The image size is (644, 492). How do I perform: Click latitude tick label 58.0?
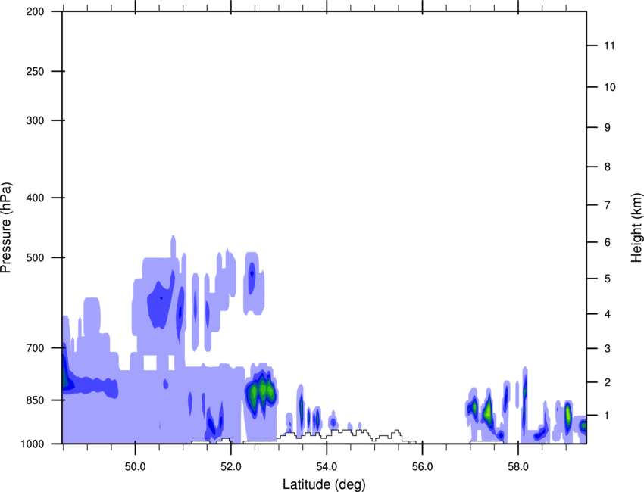(x=518, y=467)
